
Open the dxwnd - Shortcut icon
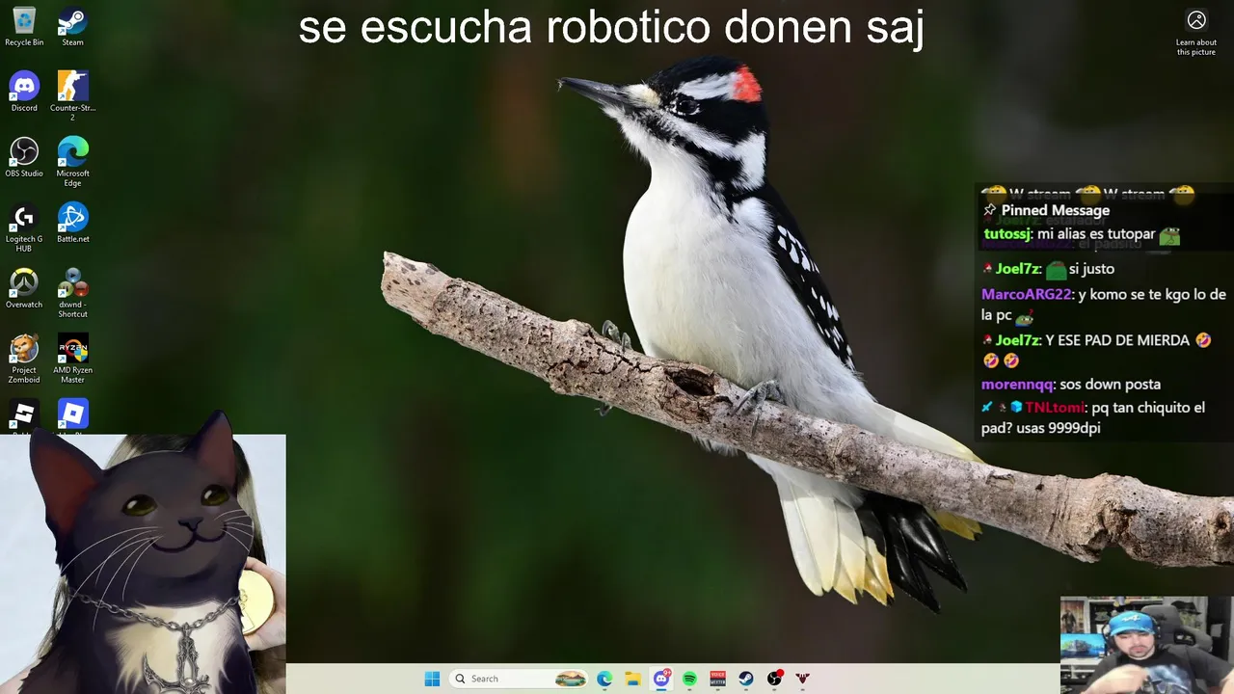pos(72,292)
